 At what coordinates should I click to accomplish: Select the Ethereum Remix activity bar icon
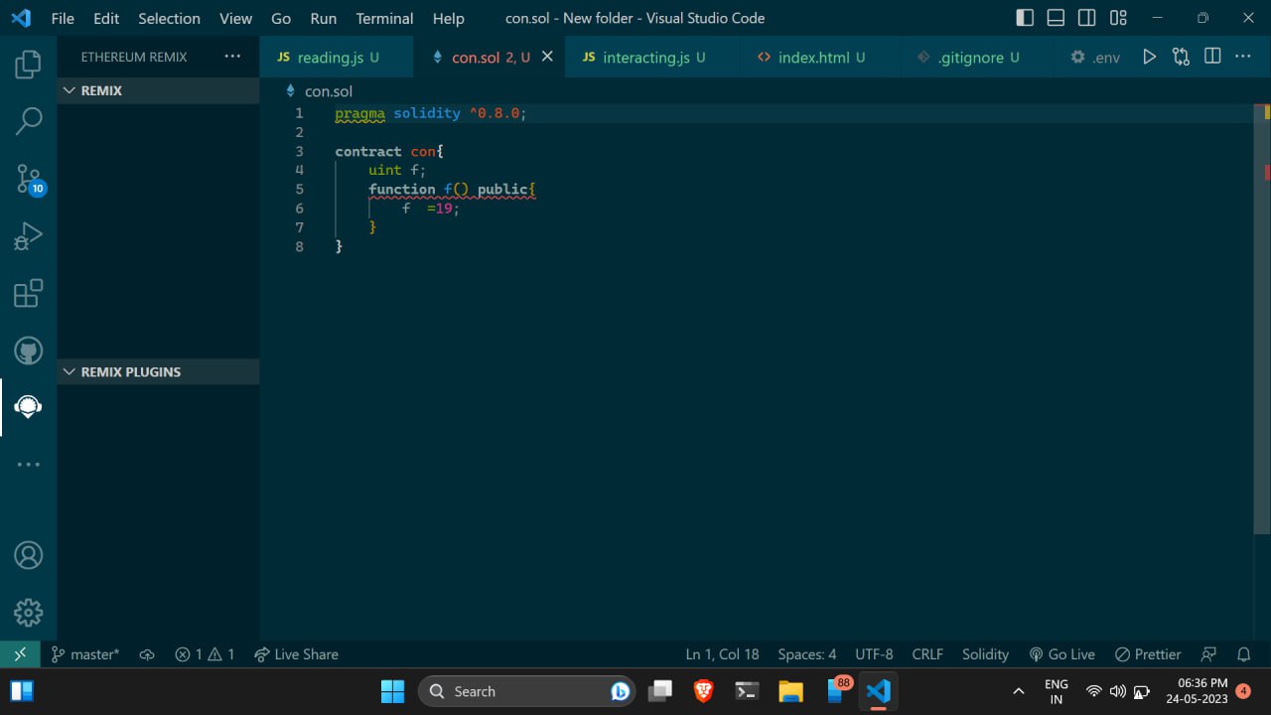(28, 406)
